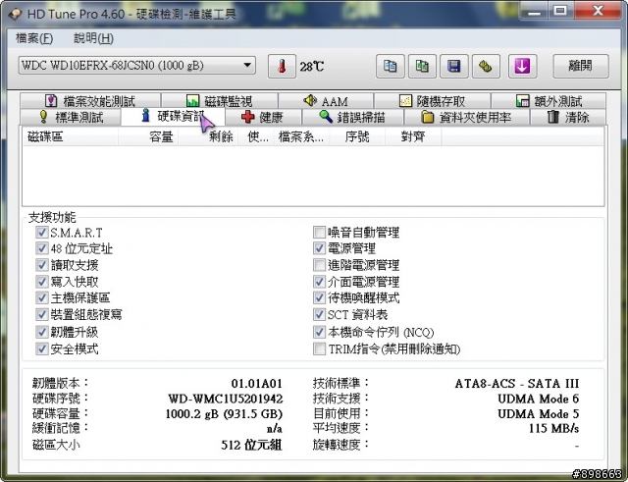Click the floppy disk save icon
Screen dimensions: 628x482
point(453,66)
